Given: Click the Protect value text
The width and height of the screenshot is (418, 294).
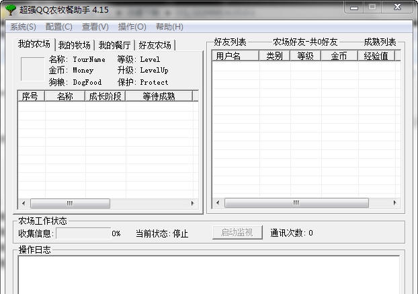Looking at the screenshot, I should coord(154,82).
